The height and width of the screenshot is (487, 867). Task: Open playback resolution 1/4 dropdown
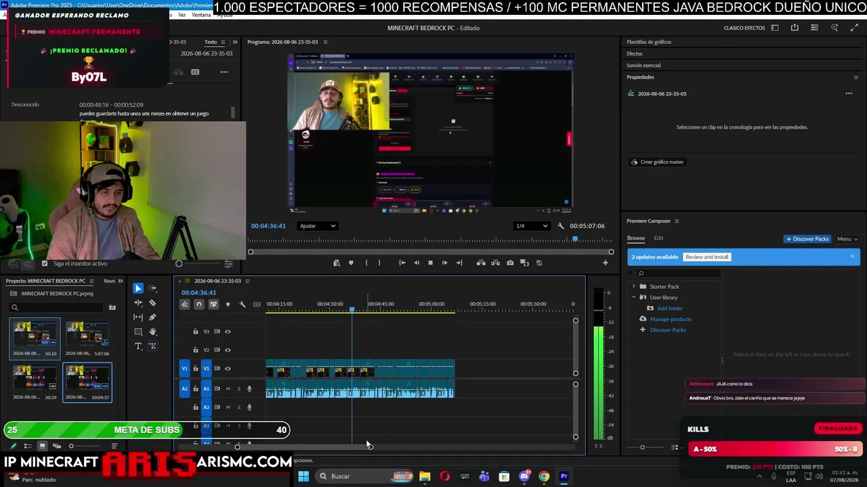pyautogui.click(x=531, y=226)
